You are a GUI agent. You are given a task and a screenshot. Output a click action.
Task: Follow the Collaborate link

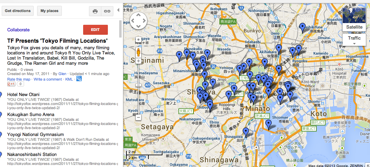pos(18,30)
